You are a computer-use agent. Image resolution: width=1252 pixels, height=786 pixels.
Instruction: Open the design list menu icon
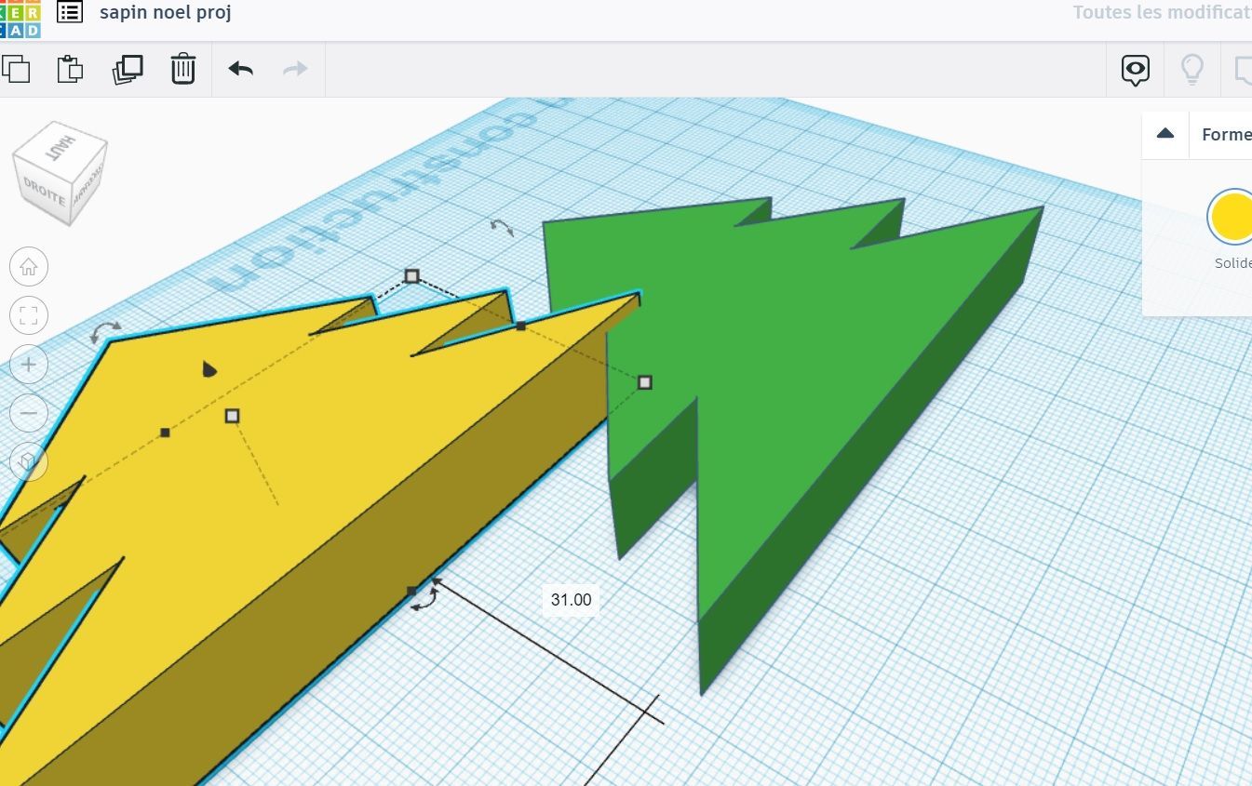70,13
